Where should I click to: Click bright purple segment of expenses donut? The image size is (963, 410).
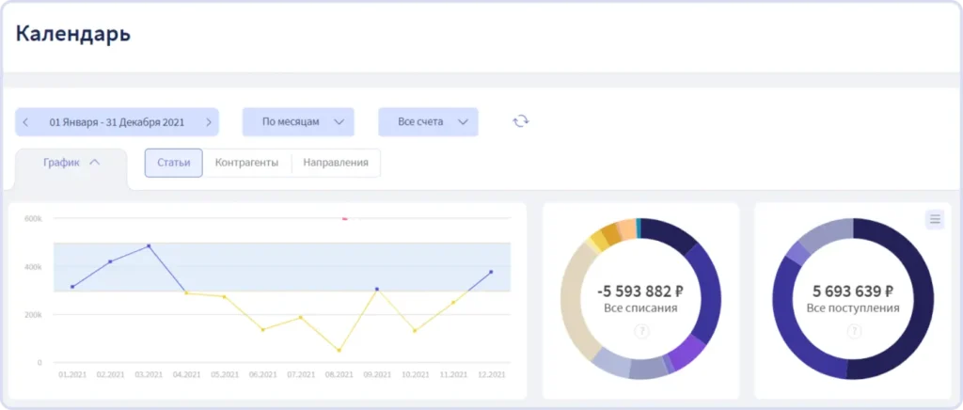(687, 353)
